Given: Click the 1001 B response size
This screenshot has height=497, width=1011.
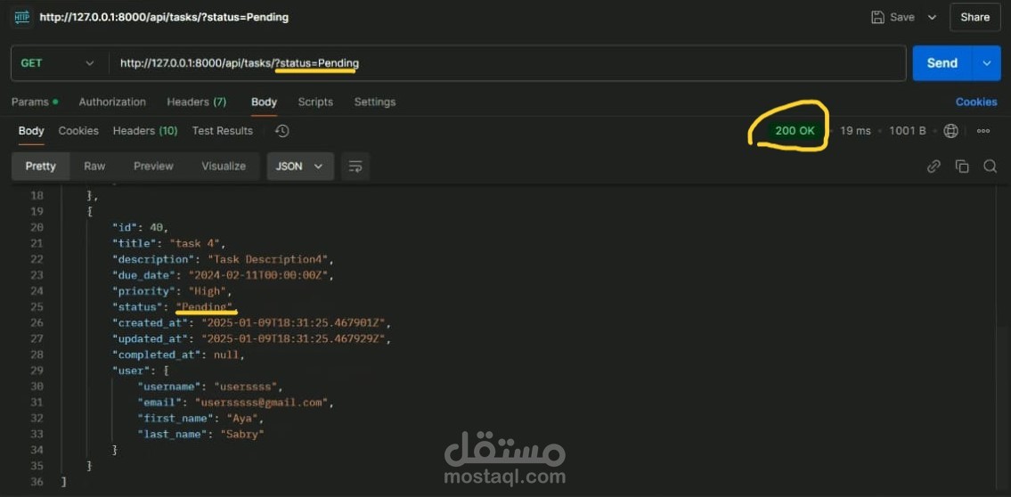Looking at the screenshot, I should pyautogui.click(x=907, y=131).
